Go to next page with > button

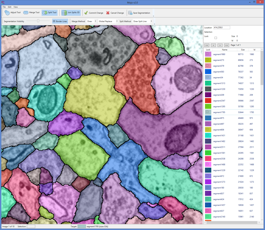(220, 45)
